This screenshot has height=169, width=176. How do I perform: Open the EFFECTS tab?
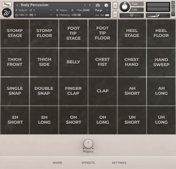pos(88,163)
